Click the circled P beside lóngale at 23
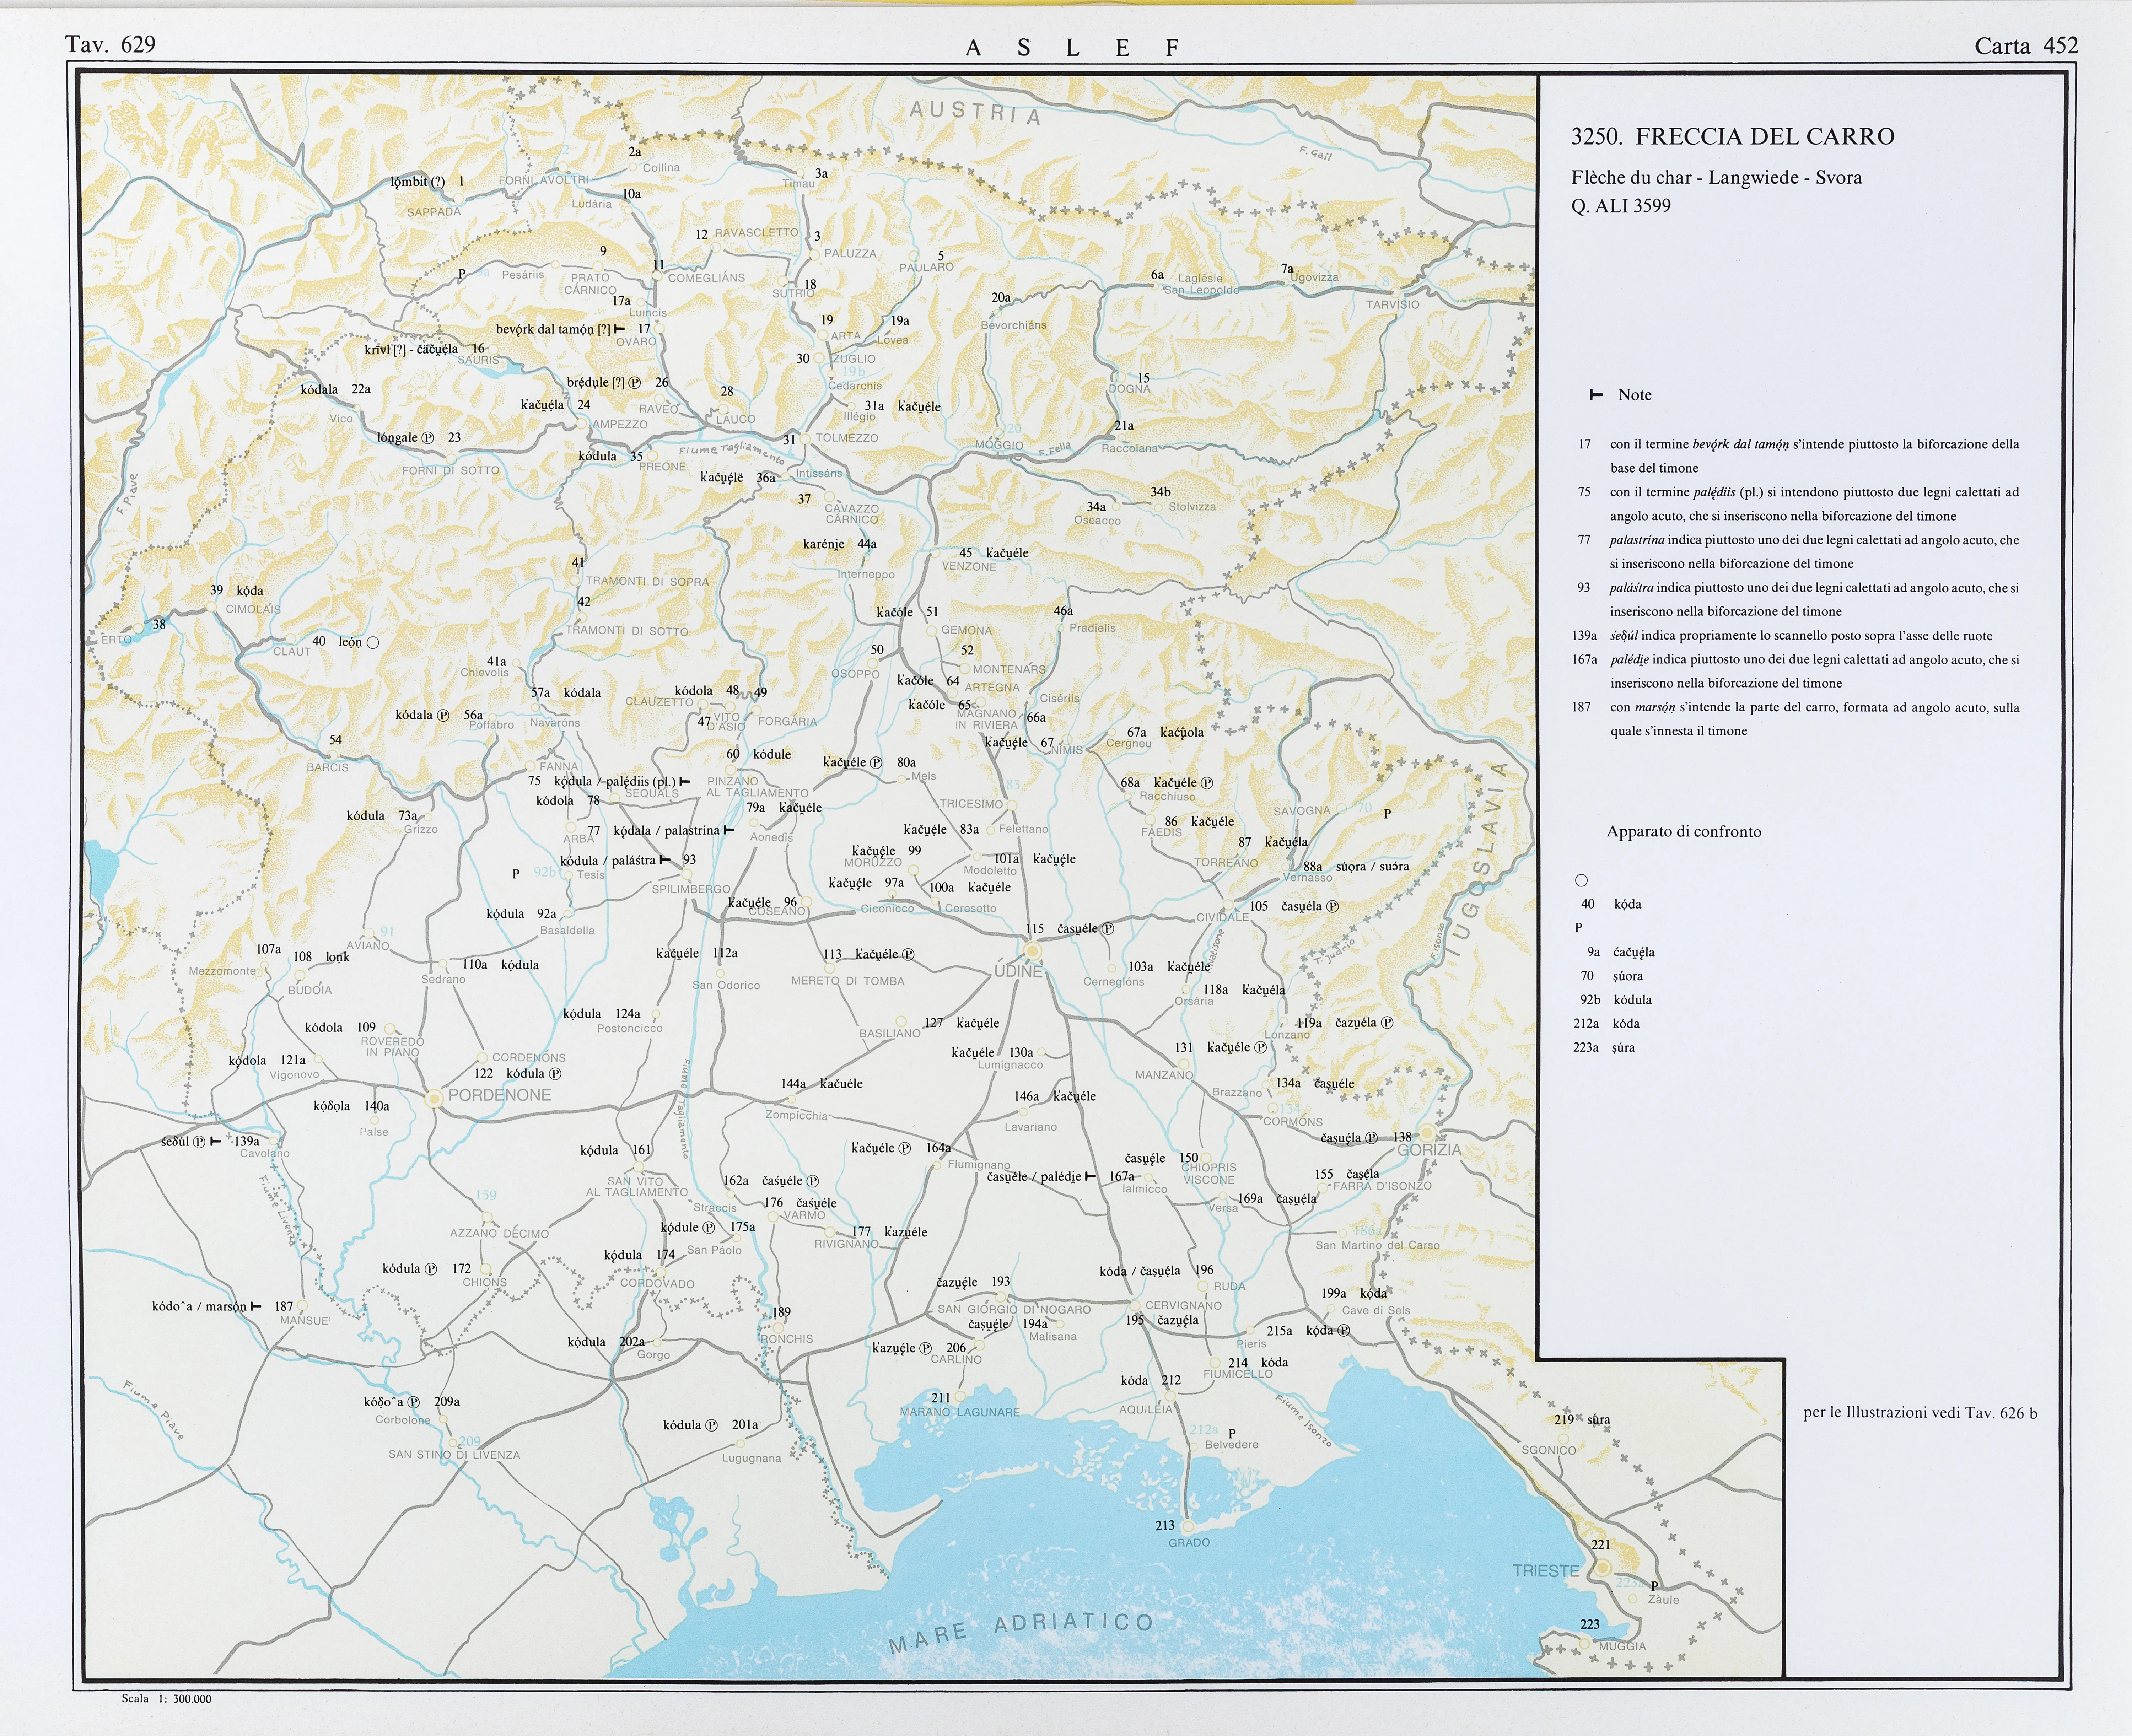 [428, 438]
